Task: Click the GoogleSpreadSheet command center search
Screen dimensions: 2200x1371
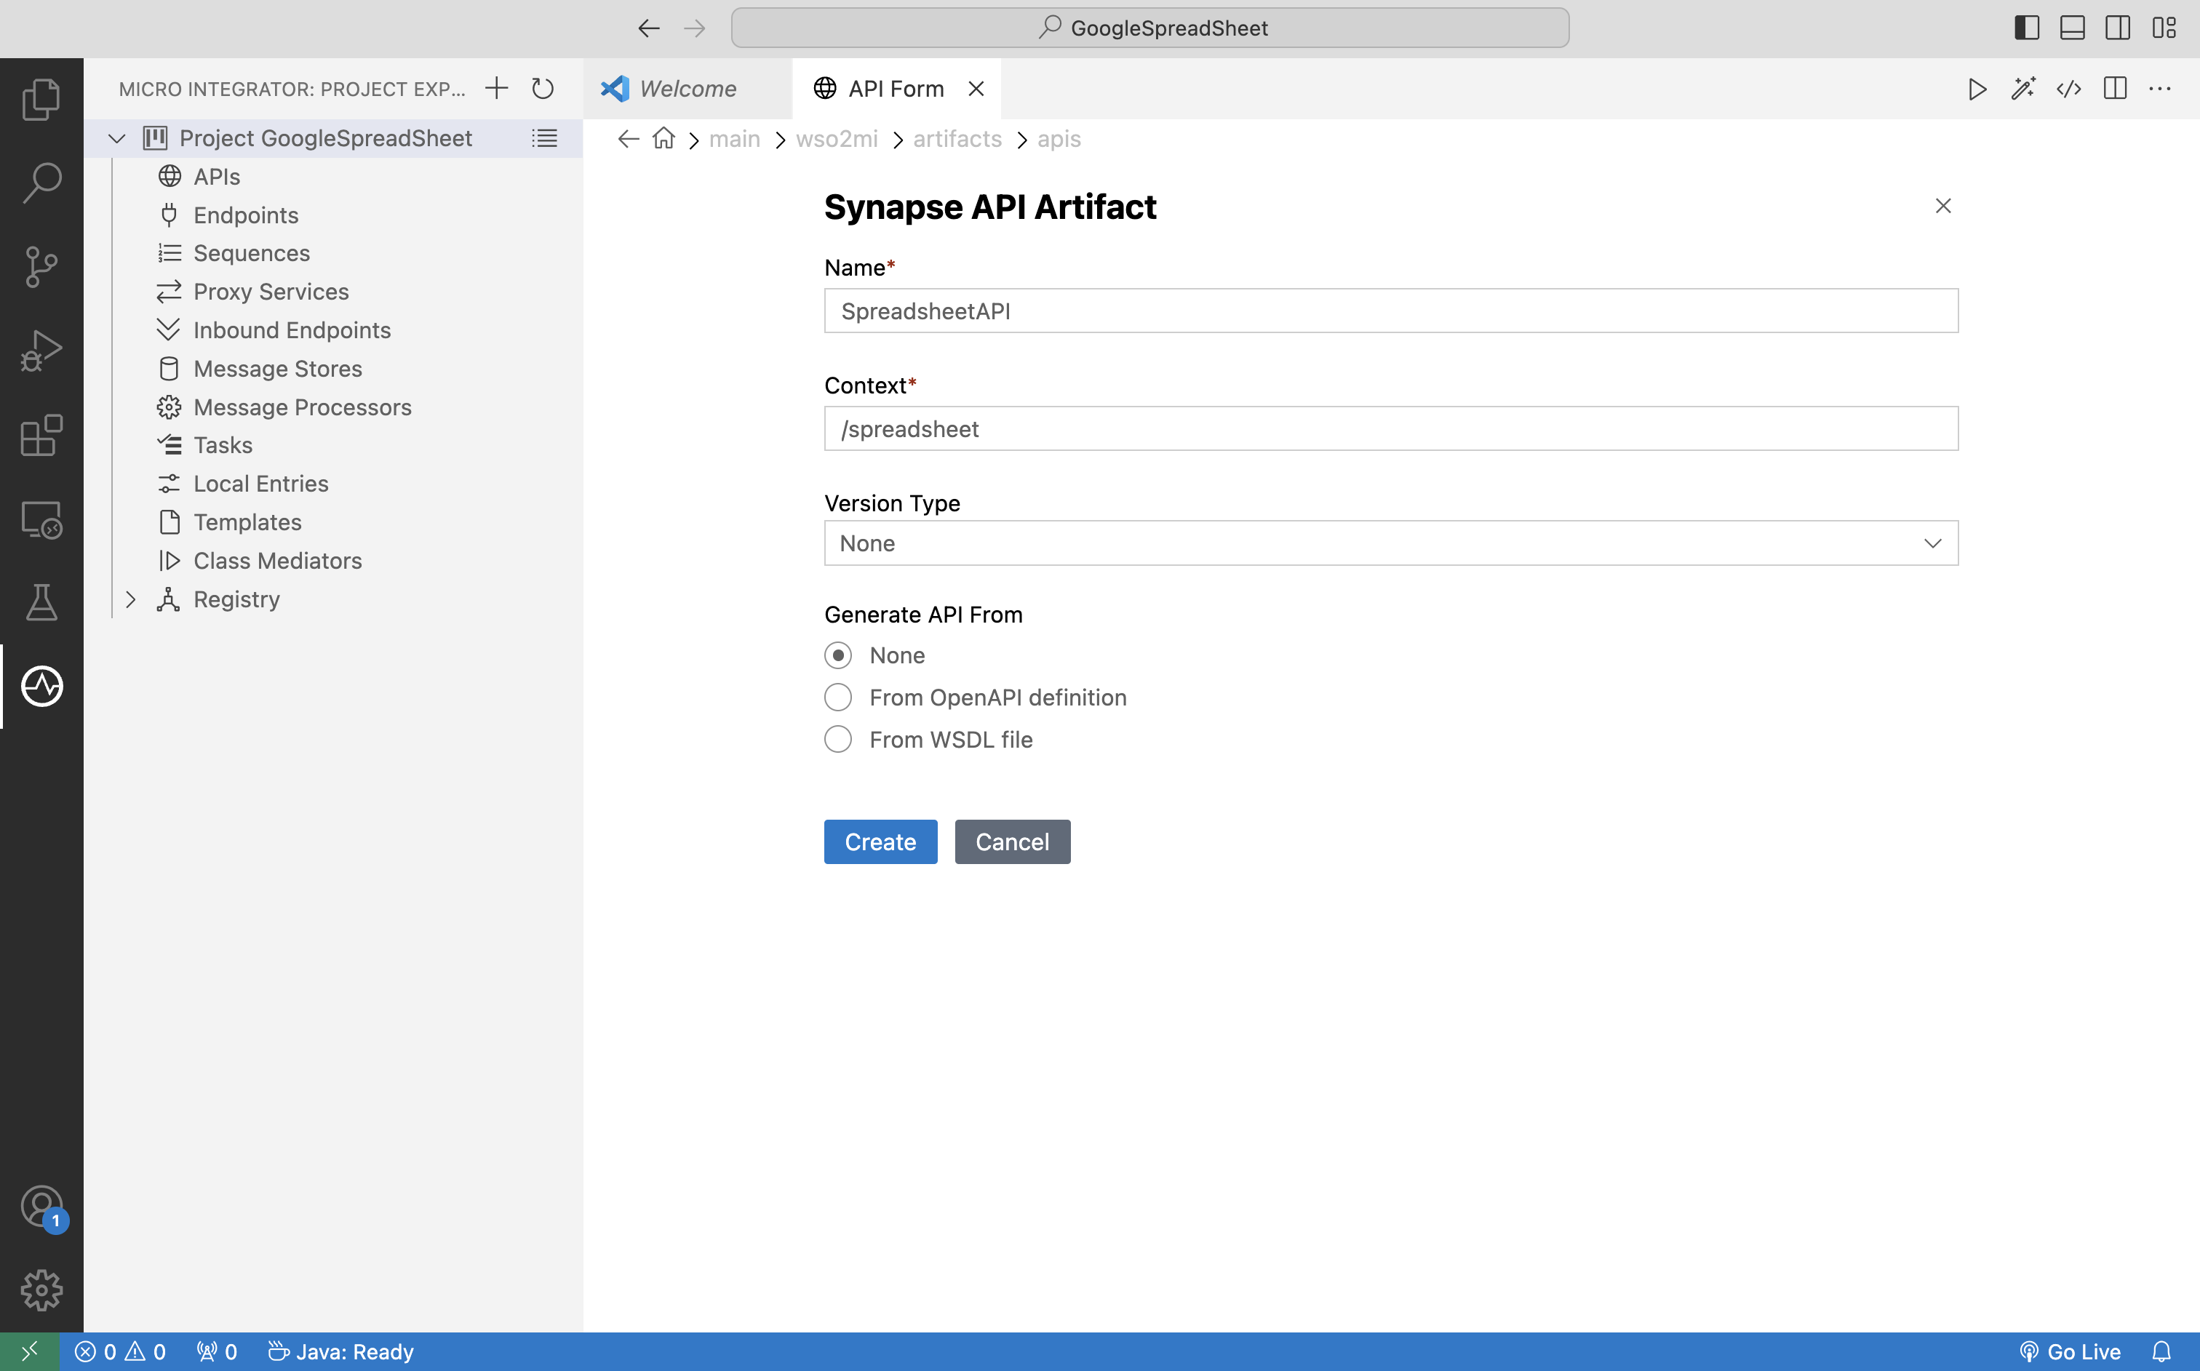Action: (1150, 28)
